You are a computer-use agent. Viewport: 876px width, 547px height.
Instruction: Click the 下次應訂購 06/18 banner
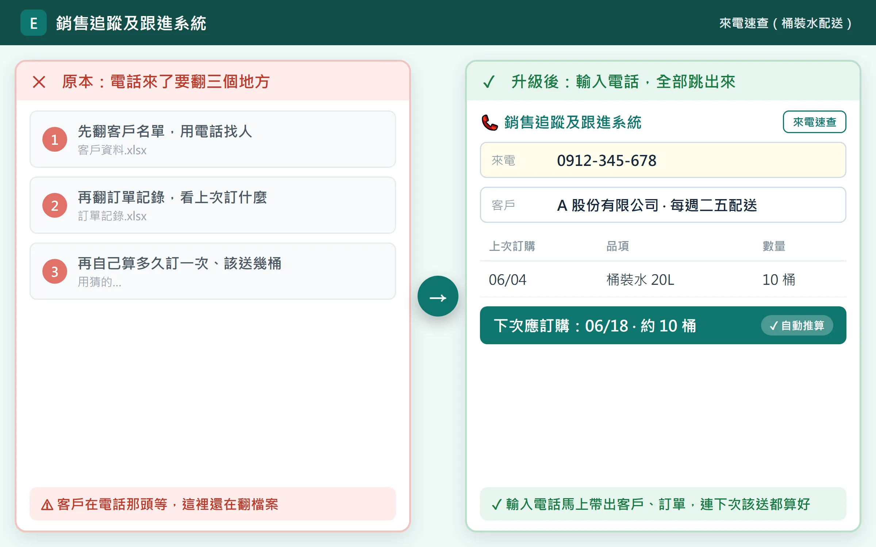pyautogui.click(x=663, y=325)
